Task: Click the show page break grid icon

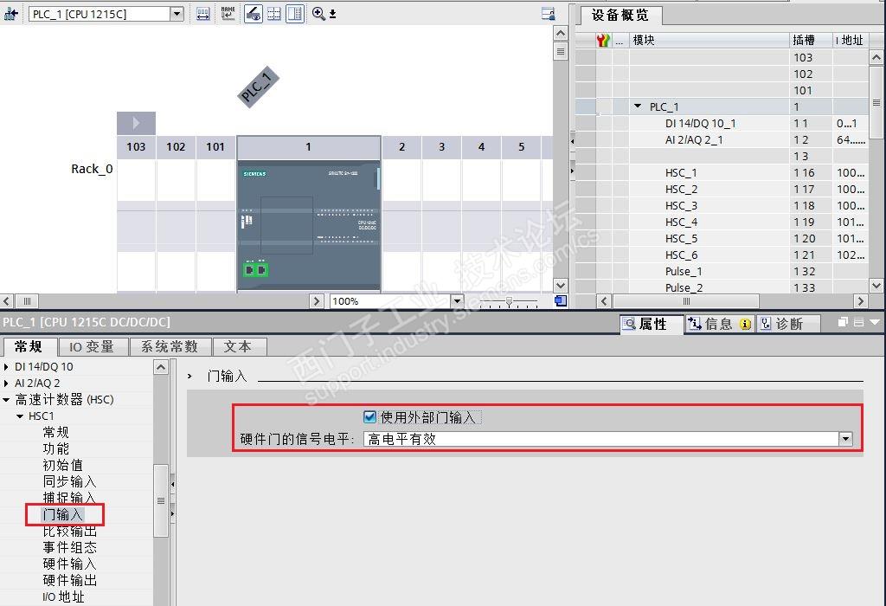Action: click(274, 14)
